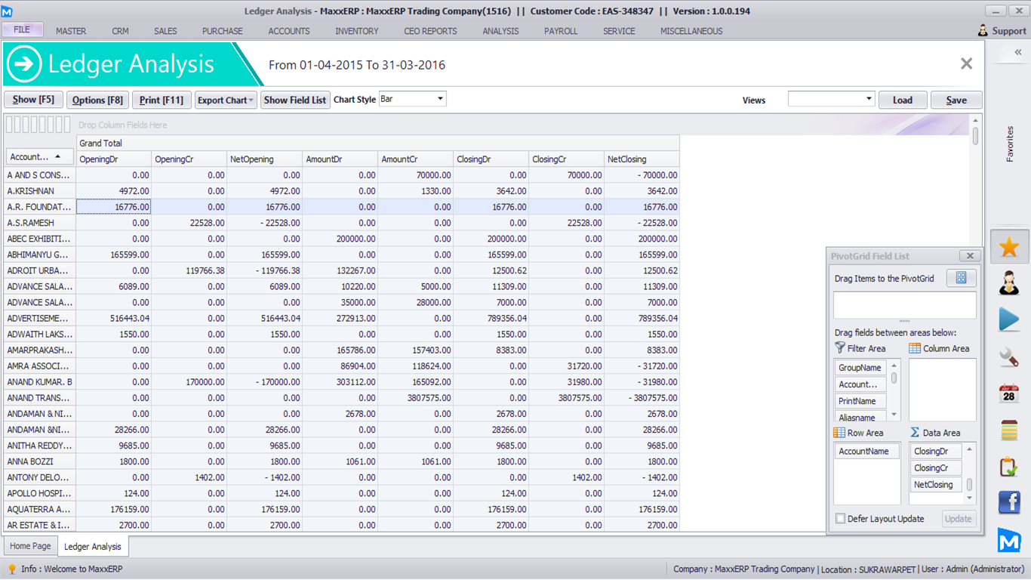1031x580 pixels.
Task: Open the customer support person icon
Action: tap(1009, 282)
